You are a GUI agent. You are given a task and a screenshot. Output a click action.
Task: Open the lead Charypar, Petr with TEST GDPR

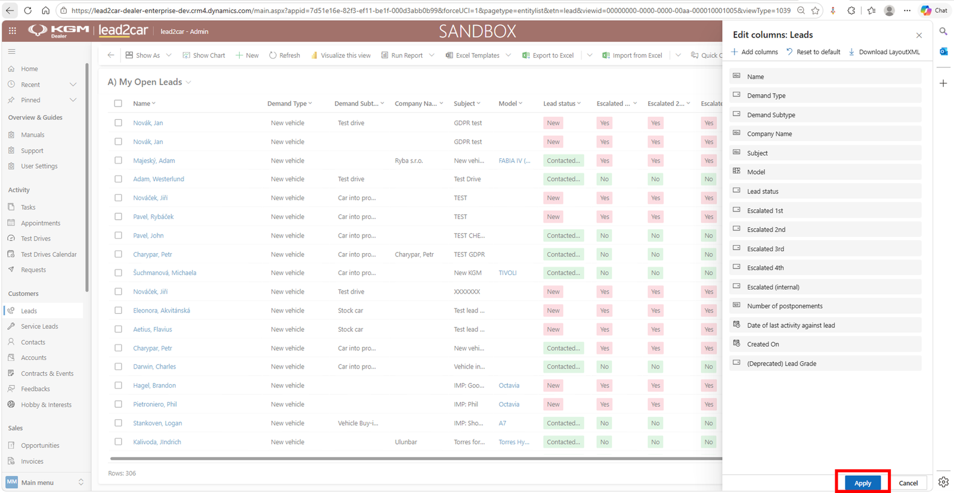(x=153, y=254)
